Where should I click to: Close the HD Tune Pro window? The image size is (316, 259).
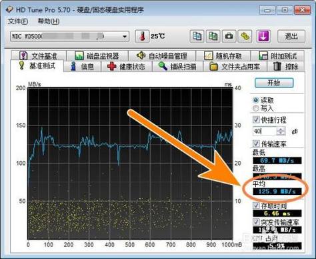[302, 10]
